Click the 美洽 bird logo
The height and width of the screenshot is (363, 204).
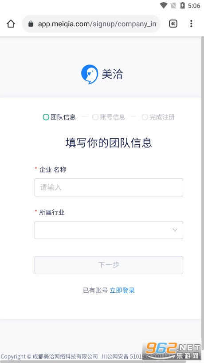pos(90,74)
